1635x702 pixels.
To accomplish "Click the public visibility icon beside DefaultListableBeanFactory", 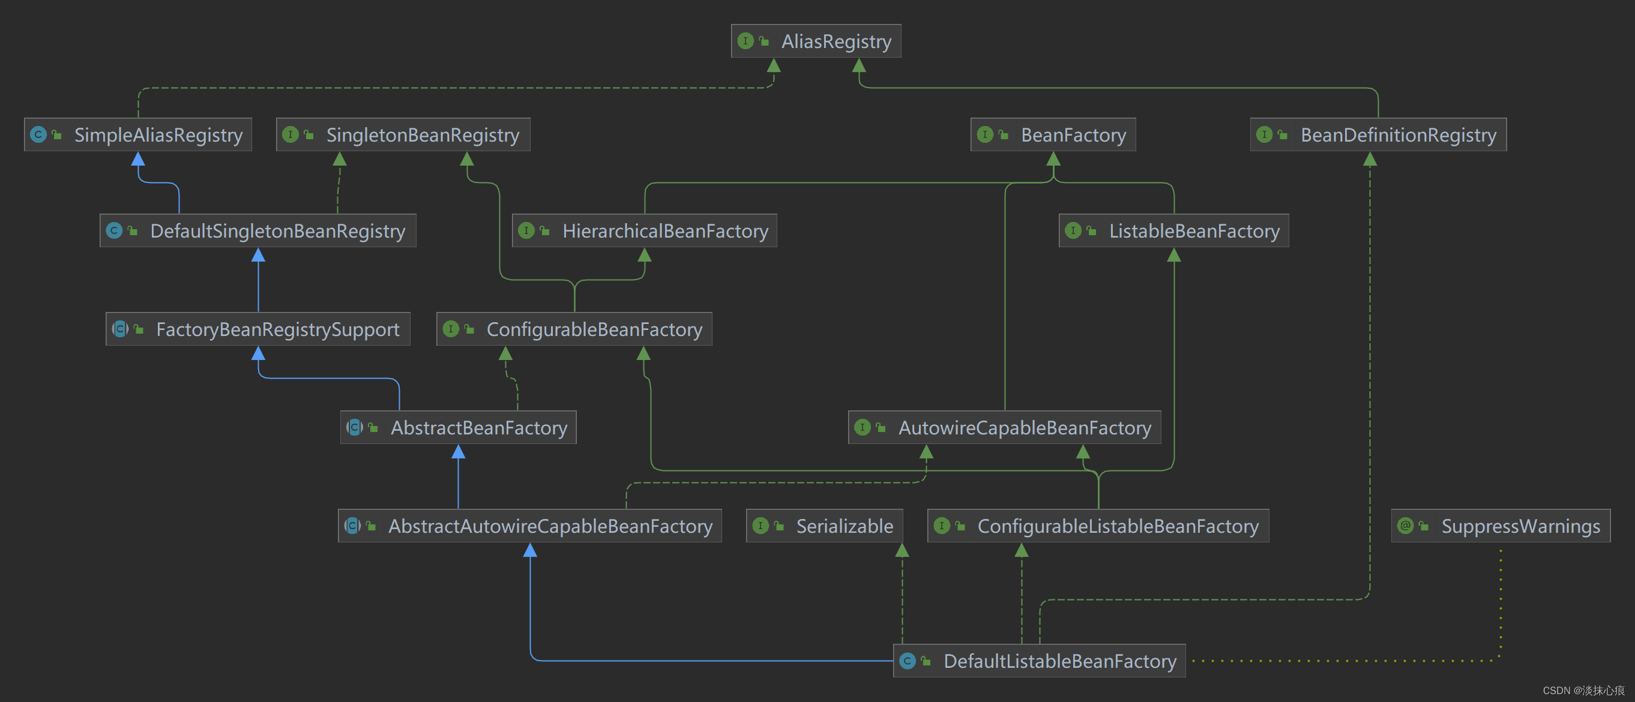I will point(926,661).
